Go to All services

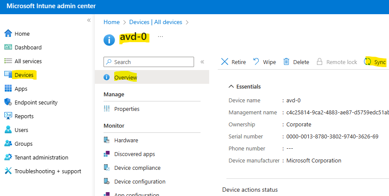click(28, 61)
